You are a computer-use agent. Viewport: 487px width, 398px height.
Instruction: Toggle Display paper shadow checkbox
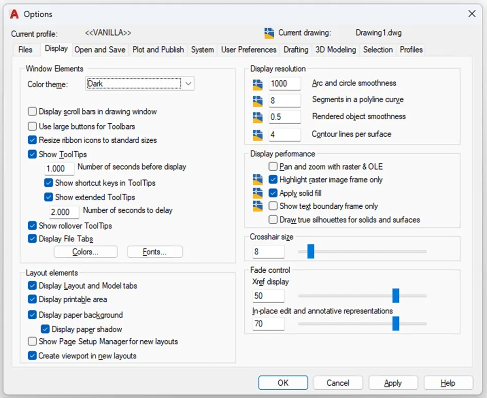(x=45, y=329)
